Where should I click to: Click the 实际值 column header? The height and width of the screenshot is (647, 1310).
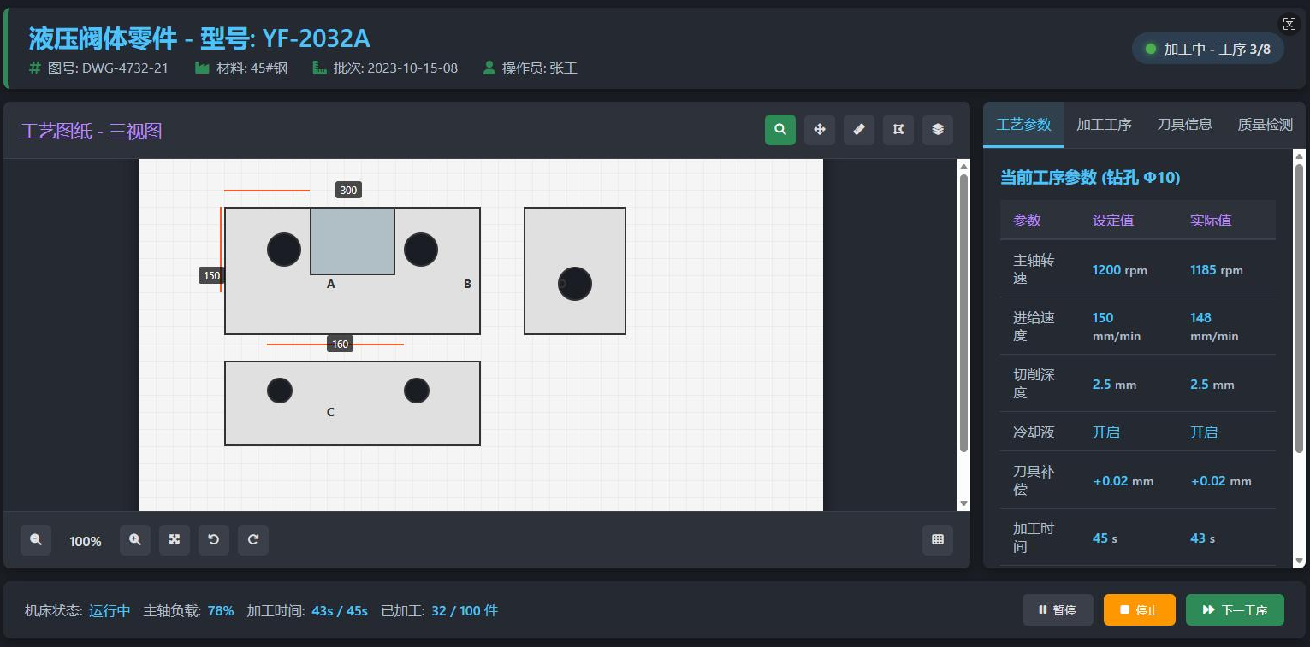(x=1211, y=220)
